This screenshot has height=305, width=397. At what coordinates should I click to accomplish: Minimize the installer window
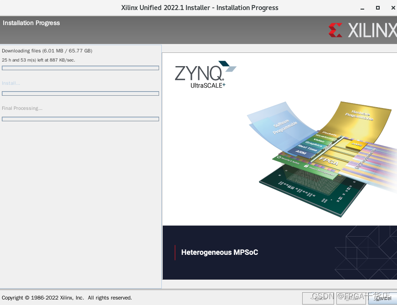point(362,8)
